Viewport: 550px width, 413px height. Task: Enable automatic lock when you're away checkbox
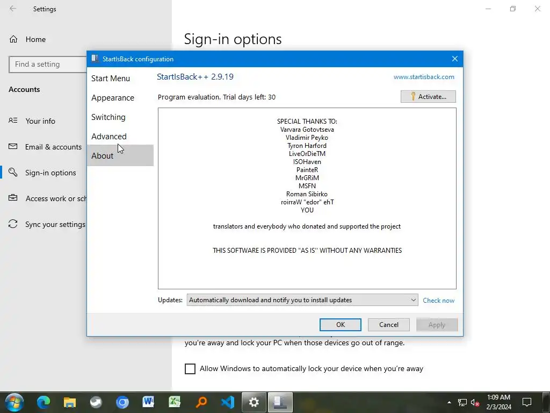[190, 369]
